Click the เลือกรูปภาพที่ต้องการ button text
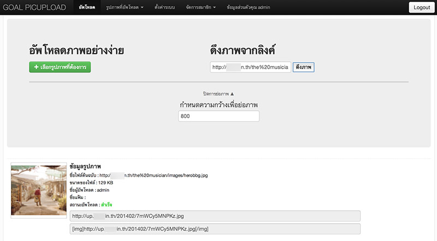437x241 pixels. tap(63, 67)
